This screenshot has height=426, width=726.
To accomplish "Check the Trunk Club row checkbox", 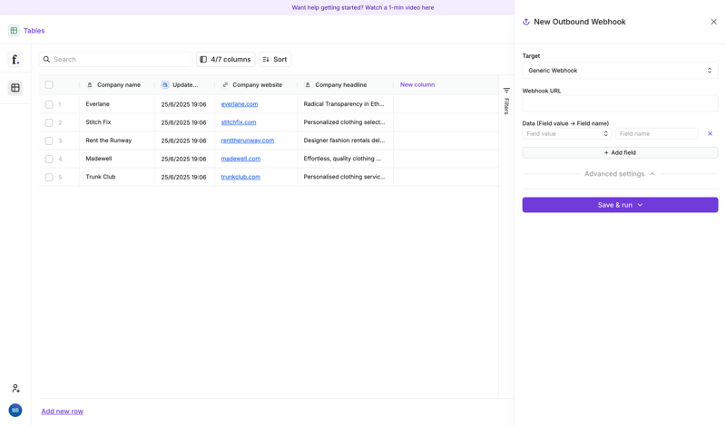I will [49, 177].
